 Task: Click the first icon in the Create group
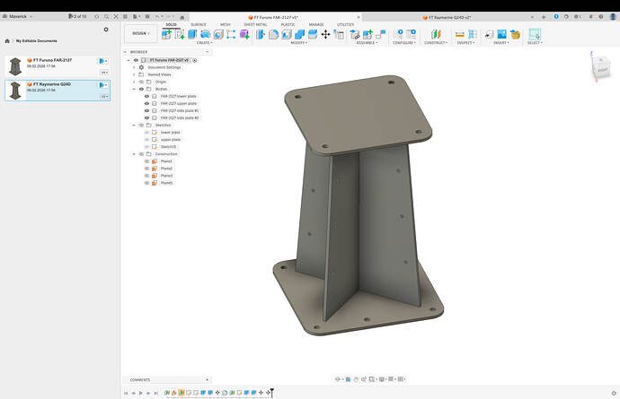[166, 33]
